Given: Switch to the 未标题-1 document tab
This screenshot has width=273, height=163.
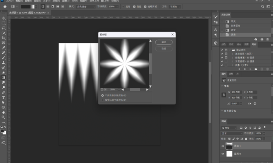Looking at the screenshot, I should pyautogui.click(x=23, y=13).
